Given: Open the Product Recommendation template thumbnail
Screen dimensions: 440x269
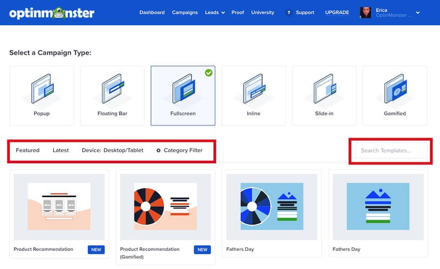Looking at the screenshot, I should click(x=59, y=207).
